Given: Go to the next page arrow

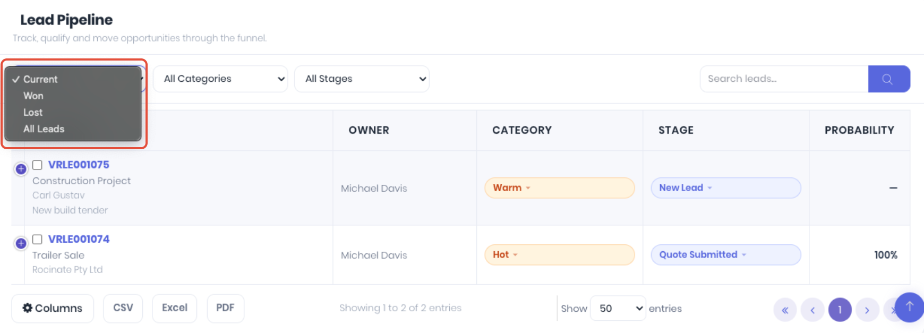Looking at the screenshot, I should [x=867, y=310].
